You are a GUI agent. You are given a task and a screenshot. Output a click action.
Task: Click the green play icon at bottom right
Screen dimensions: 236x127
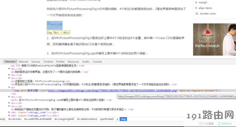[x=201, y=124]
